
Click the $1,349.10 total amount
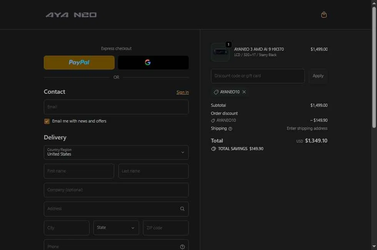[x=316, y=141]
